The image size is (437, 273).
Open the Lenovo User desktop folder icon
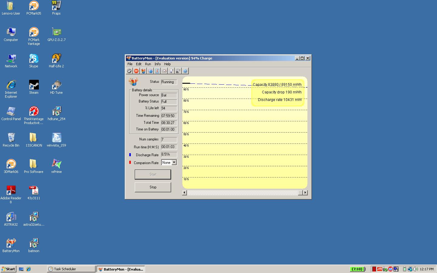[x=11, y=8]
